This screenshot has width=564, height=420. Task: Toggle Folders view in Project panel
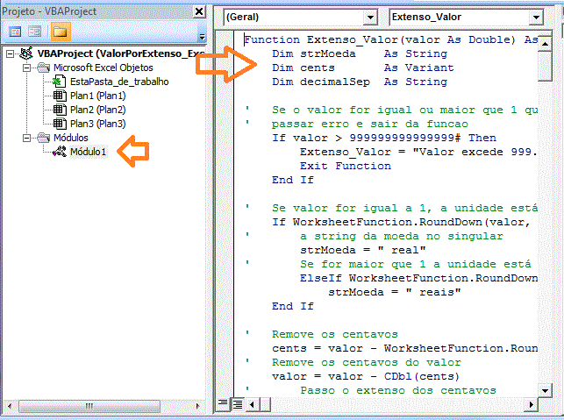[60, 32]
